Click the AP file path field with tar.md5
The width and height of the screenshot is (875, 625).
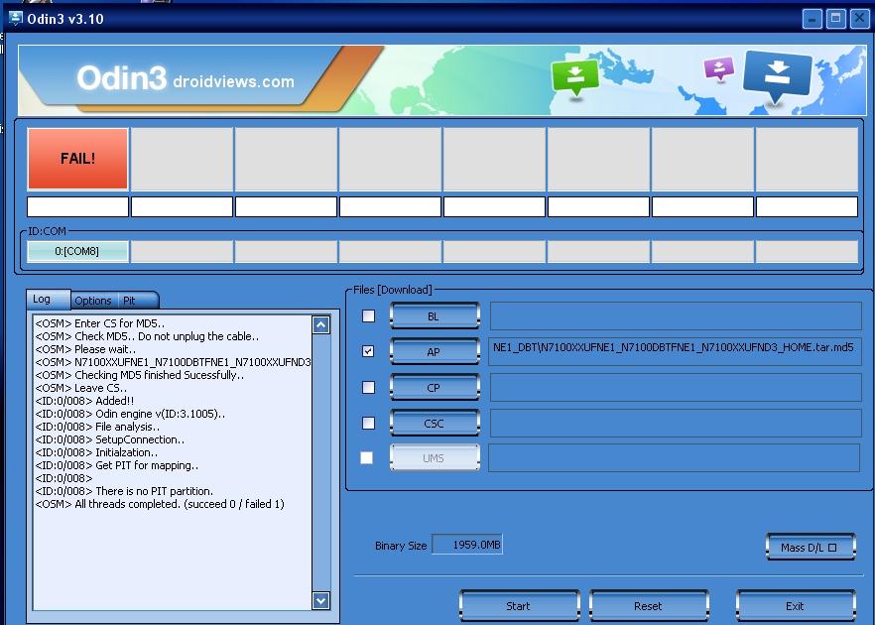pyautogui.click(x=676, y=351)
